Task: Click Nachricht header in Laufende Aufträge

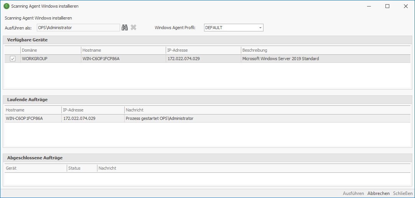Action: click(267, 110)
